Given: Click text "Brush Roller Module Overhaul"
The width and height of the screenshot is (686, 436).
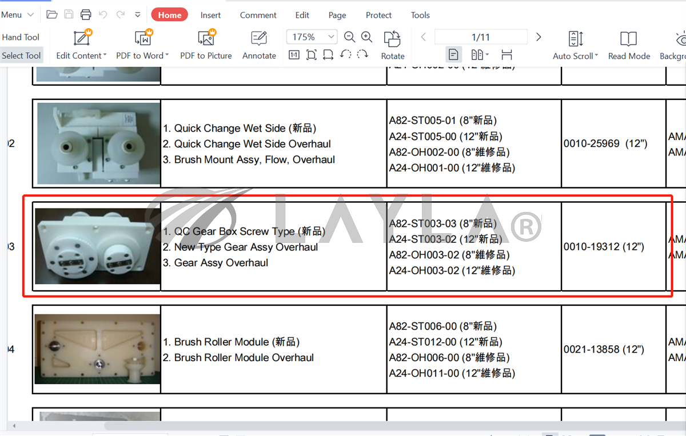Looking at the screenshot, I should coord(244,358).
